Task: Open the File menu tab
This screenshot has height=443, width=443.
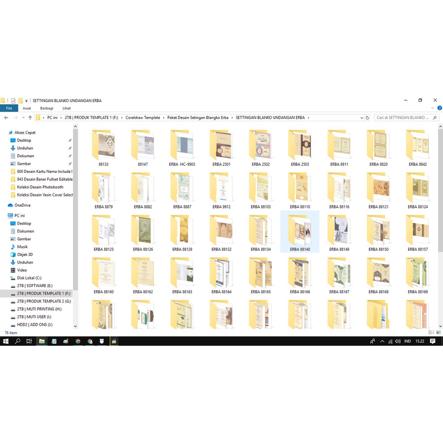Action: tap(9, 108)
